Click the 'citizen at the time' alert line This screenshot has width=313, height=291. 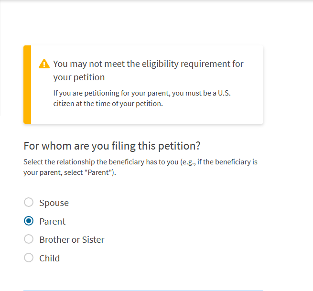point(108,104)
